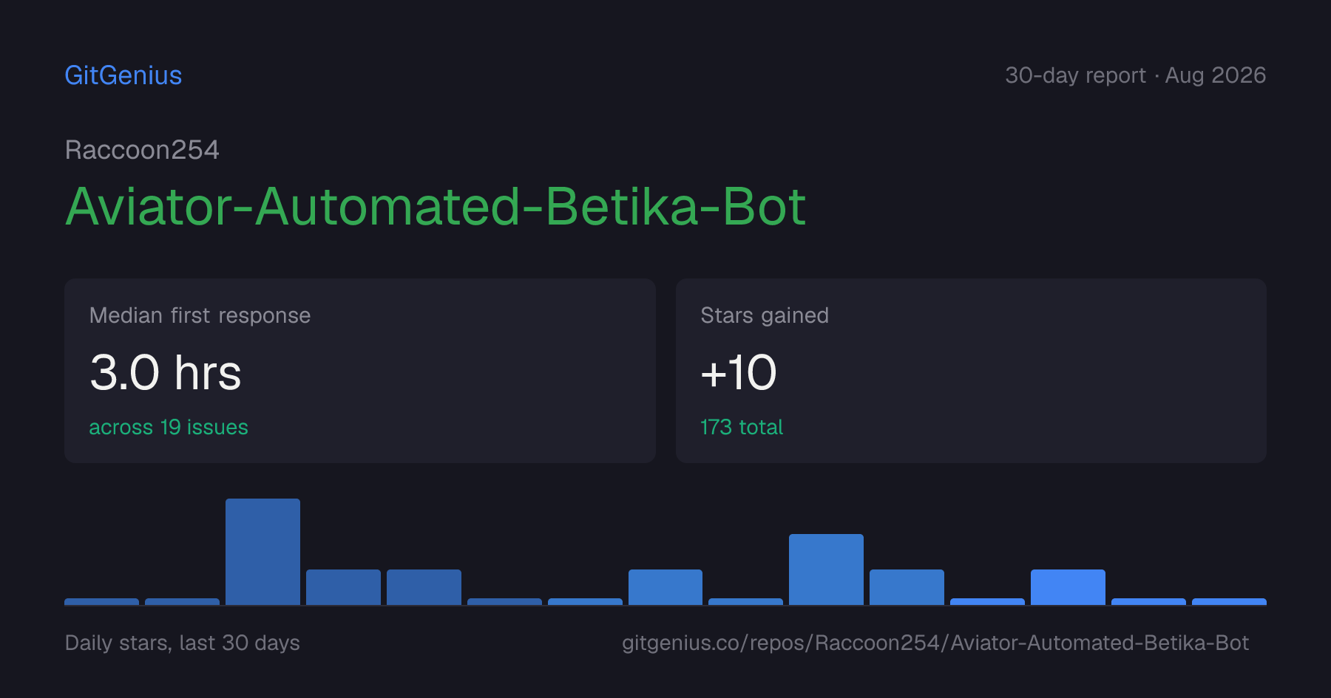Open the across 19 issues link

[169, 427]
